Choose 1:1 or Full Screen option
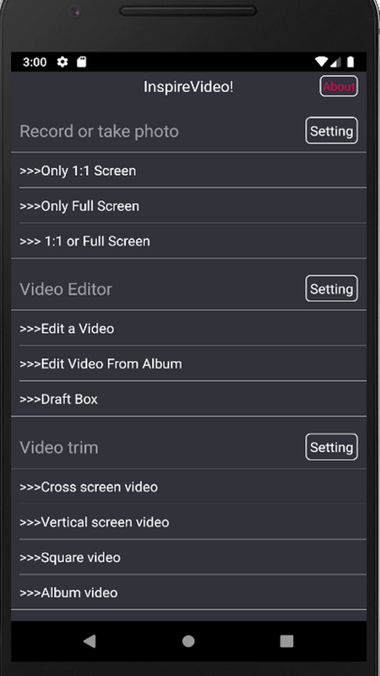Screen dimensions: 380x676 (188, 241)
